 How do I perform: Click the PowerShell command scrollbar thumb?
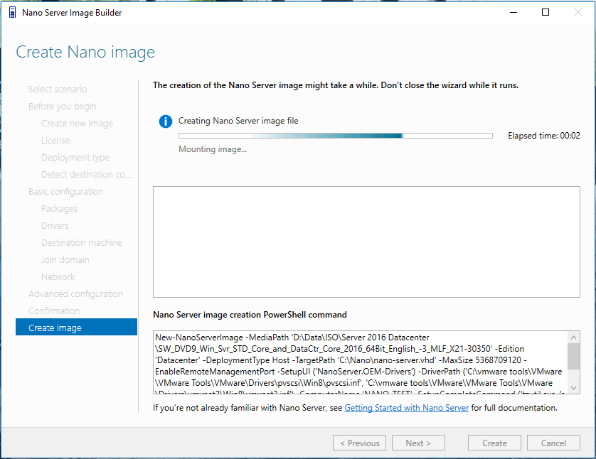[x=573, y=356]
